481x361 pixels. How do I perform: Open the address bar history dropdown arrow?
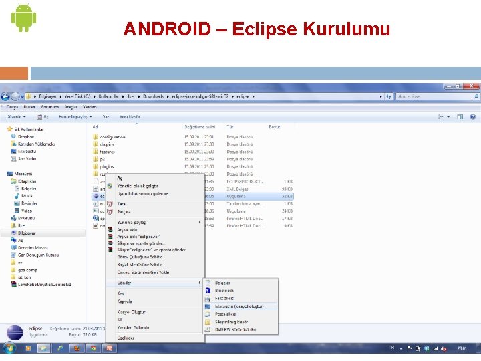(x=381, y=96)
